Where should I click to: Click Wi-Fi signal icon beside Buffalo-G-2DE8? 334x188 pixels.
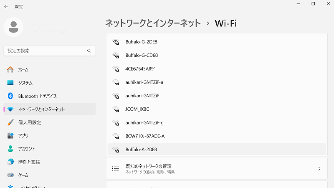point(116,42)
